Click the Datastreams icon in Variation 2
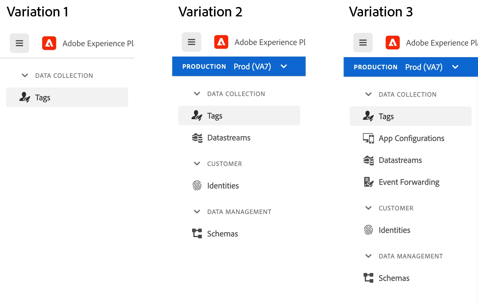Screen dimensions: 478x304 197,138
